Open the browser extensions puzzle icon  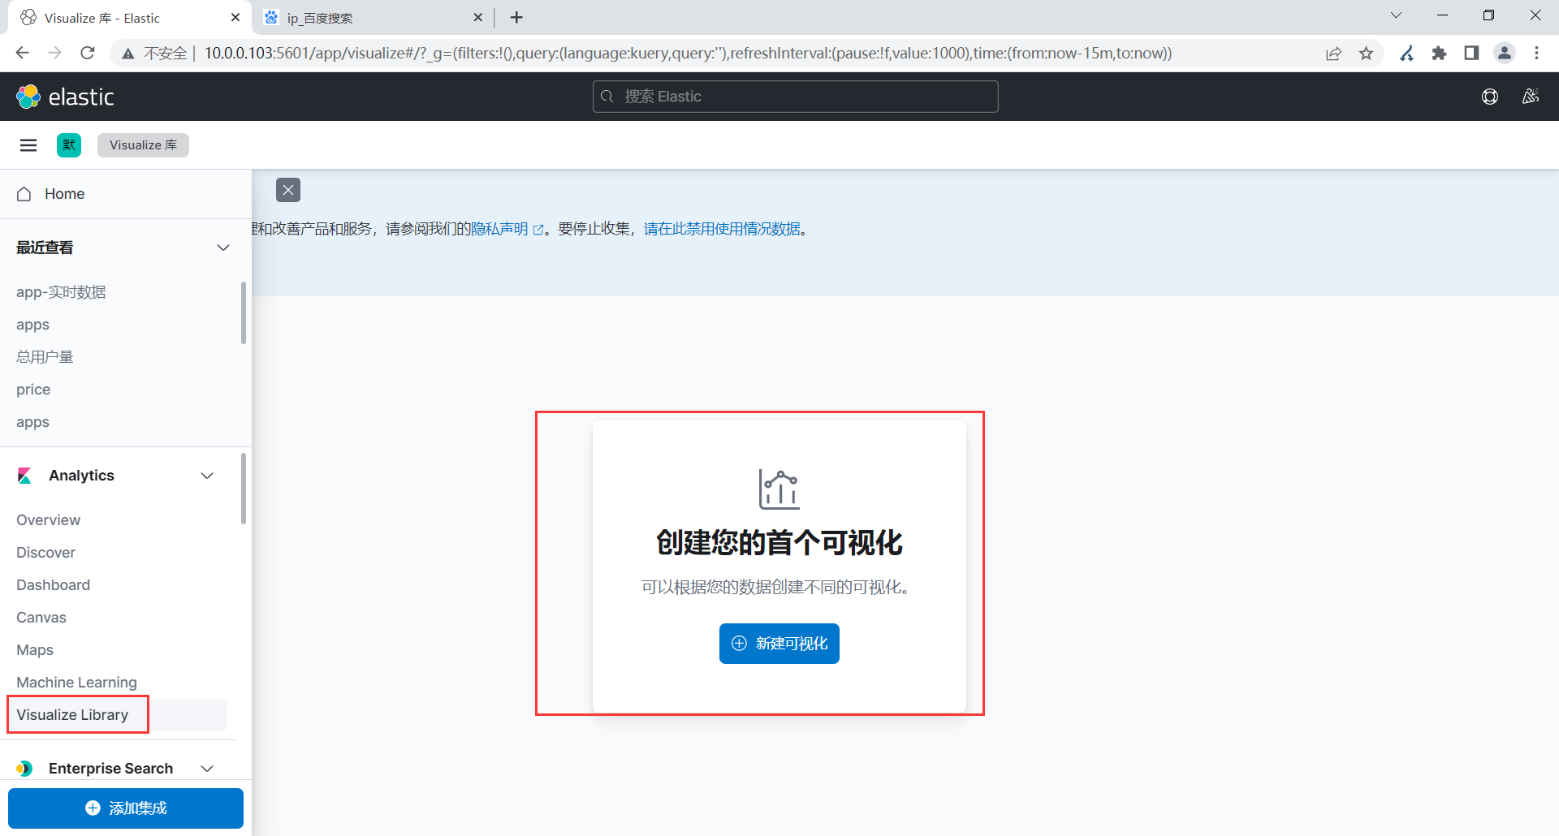coord(1440,53)
